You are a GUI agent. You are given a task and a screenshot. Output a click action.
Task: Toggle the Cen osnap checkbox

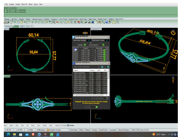[20, 126]
